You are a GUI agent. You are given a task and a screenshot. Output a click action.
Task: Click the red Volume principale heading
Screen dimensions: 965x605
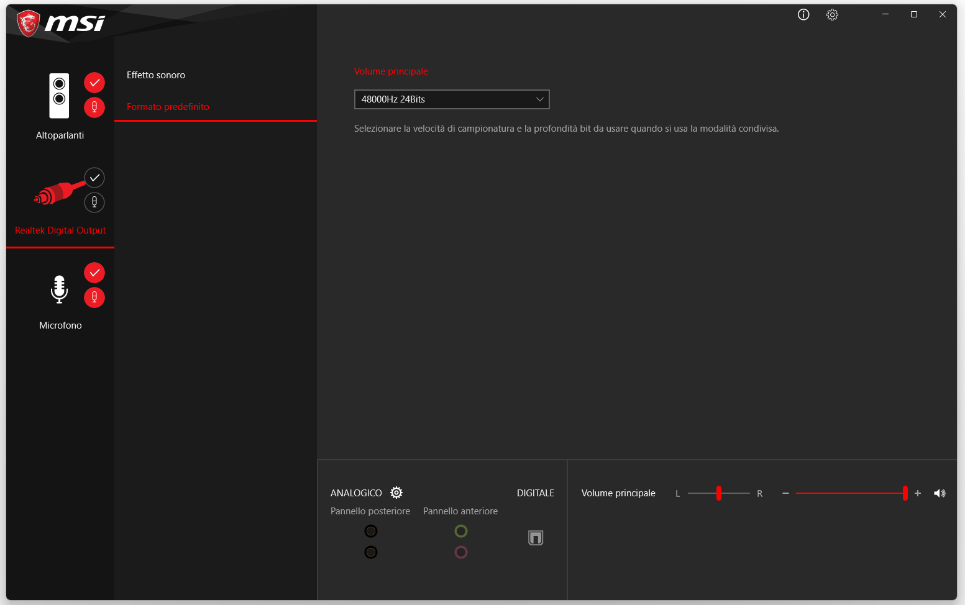[391, 71]
